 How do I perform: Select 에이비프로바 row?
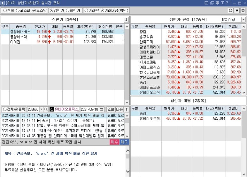pos(186,87)
